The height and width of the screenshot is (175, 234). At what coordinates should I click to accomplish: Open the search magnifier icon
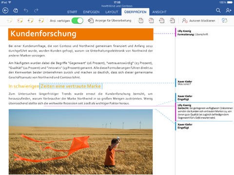pyautogui.click(x=218, y=11)
